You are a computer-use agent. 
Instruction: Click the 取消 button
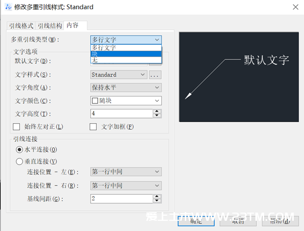(238, 221)
